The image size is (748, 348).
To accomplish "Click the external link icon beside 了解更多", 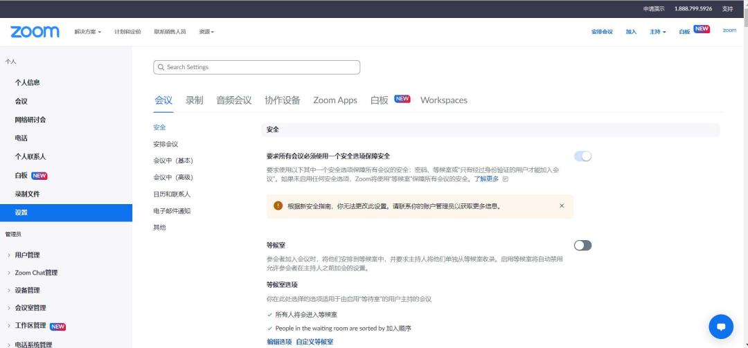I will pos(506,179).
